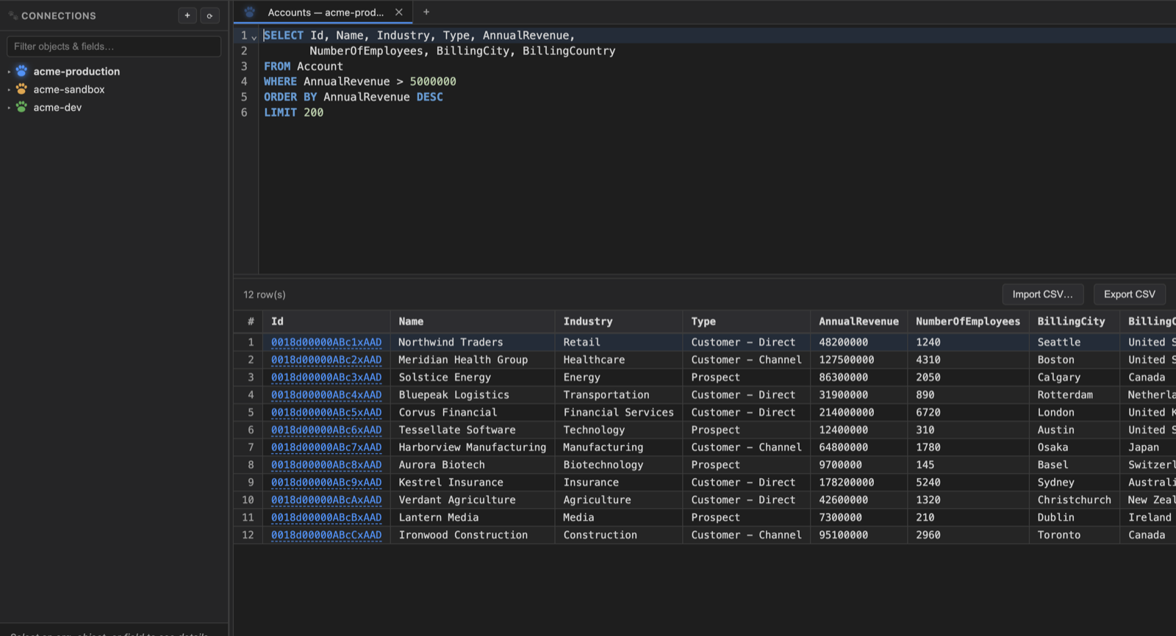Click the Christchurch billing city cell

(1075, 500)
